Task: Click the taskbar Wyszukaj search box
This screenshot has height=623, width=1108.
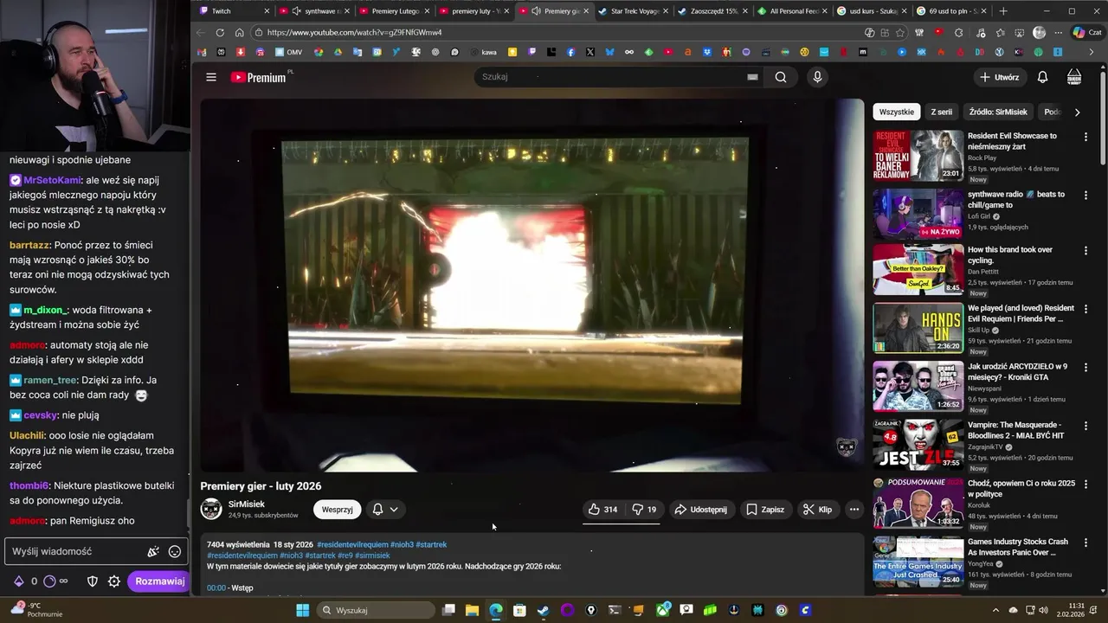Action: pos(374,610)
